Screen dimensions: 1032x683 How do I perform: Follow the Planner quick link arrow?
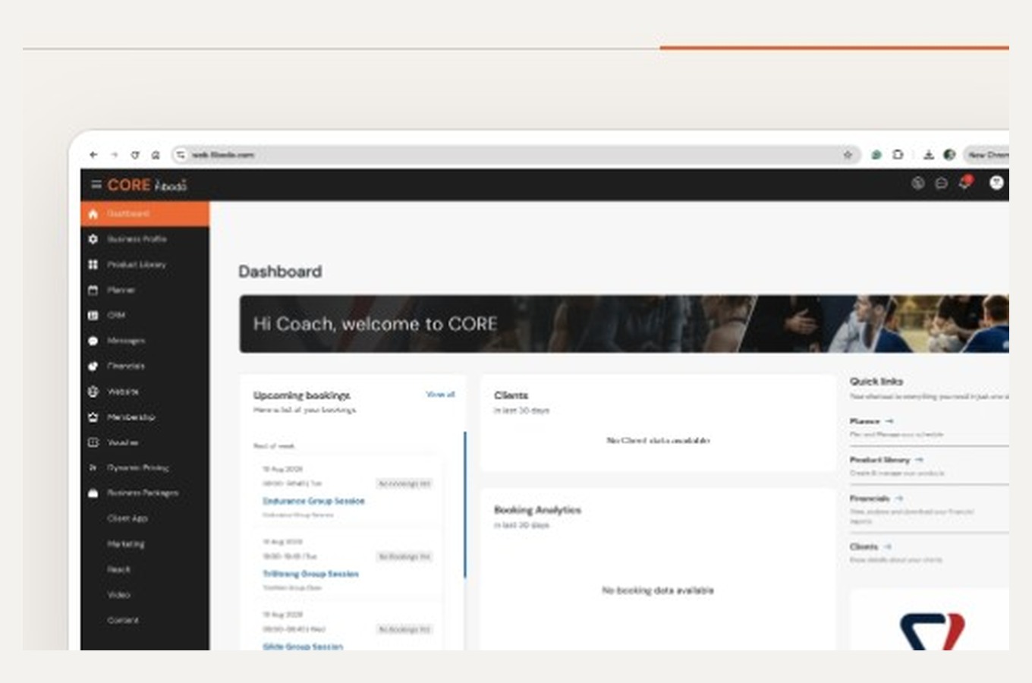point(889,421)
